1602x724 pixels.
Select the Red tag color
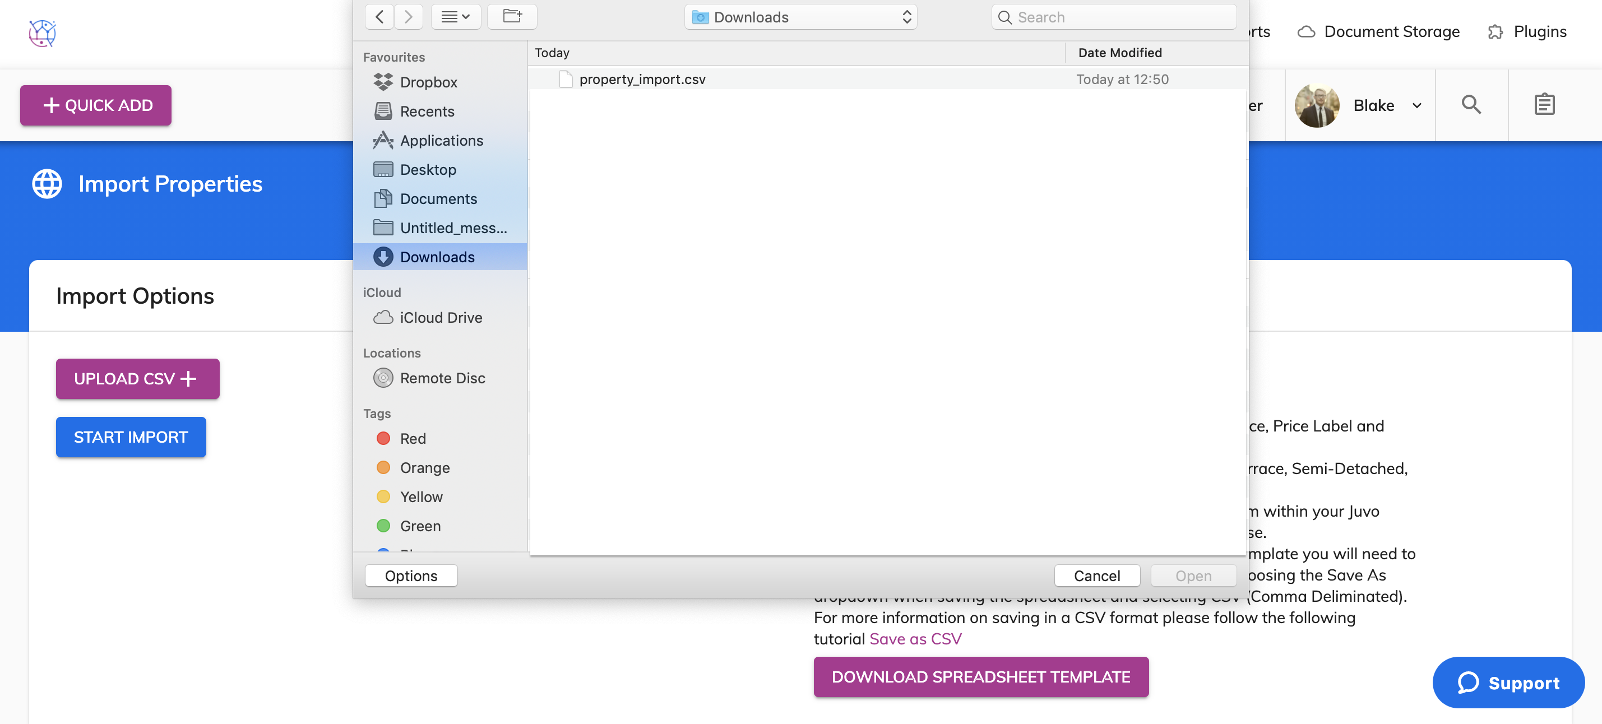pos(413,438)
